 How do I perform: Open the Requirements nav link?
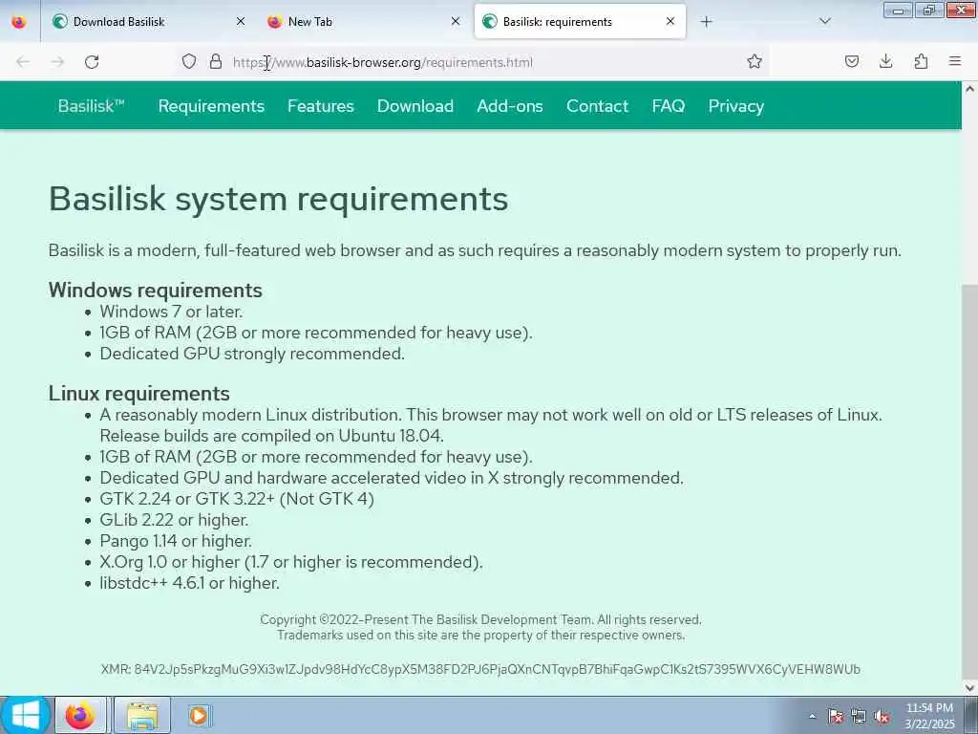point(211,106)
